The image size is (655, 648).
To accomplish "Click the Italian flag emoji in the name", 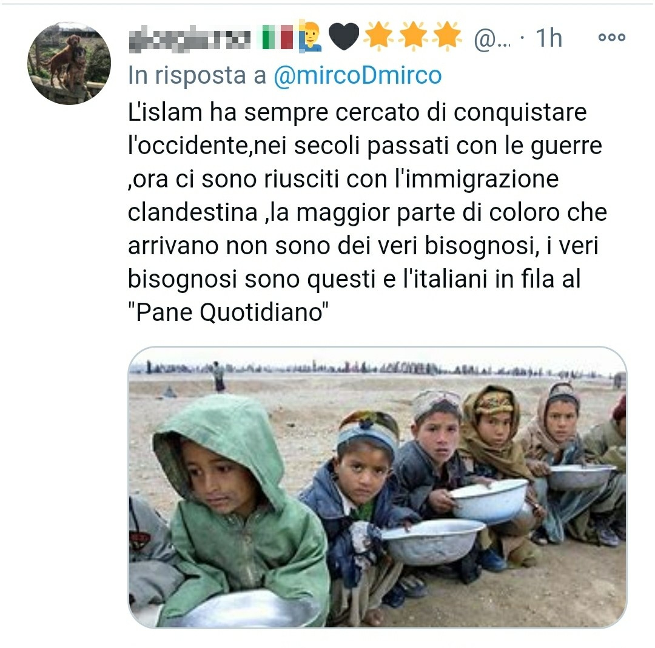I will pyautogui.click(x=277, y=37).
